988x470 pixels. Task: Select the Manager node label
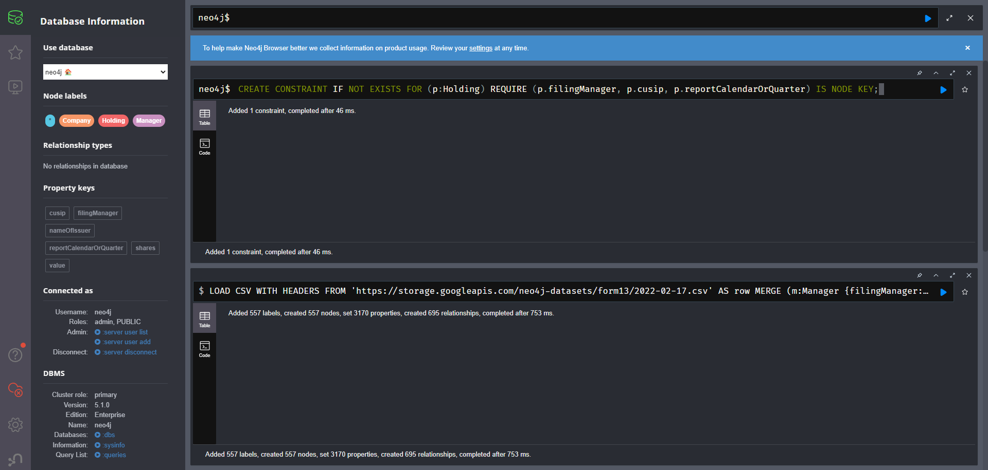tap(149, 121)
